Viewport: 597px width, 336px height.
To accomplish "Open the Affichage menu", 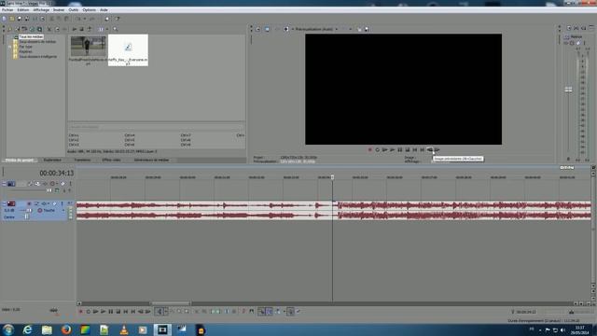I will point(41,10).
